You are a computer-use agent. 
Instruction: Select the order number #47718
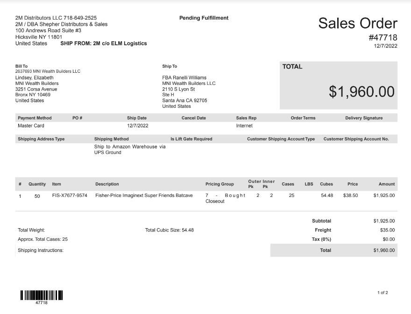[x=383, y=37]
